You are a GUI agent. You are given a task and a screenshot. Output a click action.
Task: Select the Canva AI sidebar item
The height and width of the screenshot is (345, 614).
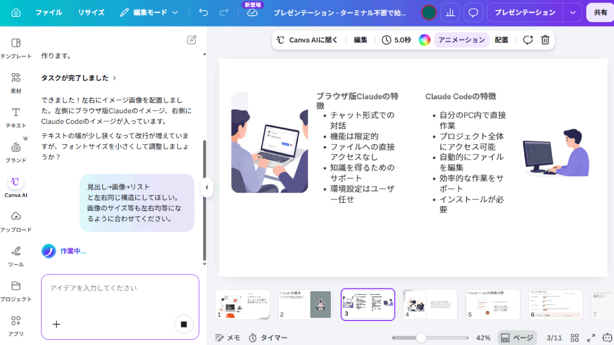point(16,187)
